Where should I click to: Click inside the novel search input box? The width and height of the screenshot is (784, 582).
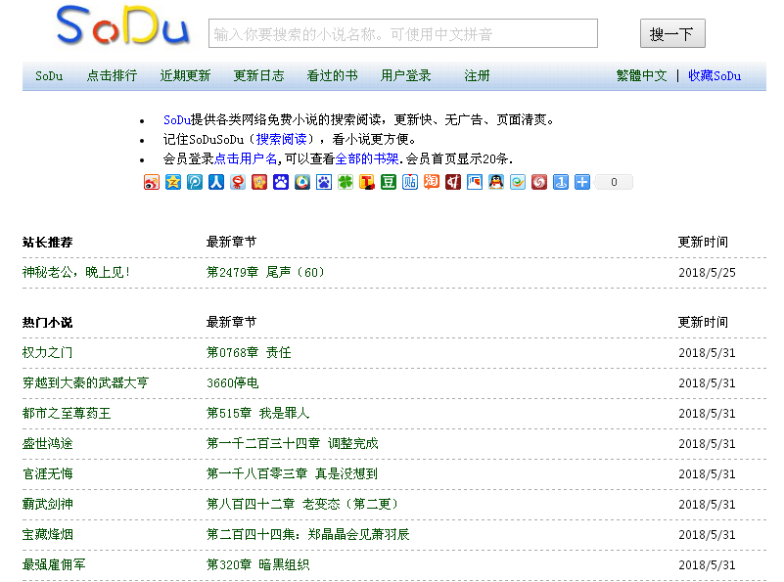point(401,33)
